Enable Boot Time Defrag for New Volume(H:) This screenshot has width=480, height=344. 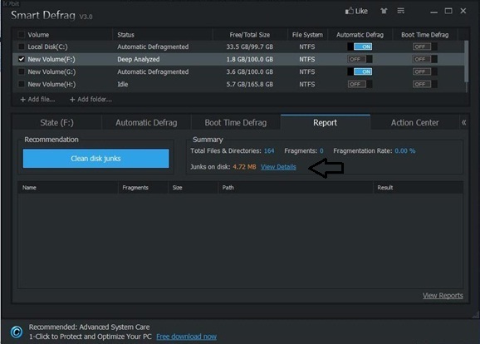[x=424, y=84]
